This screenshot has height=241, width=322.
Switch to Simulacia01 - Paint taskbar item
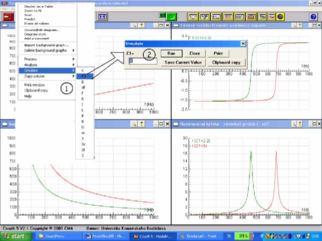pyautogui.click(x=199, y=236)
